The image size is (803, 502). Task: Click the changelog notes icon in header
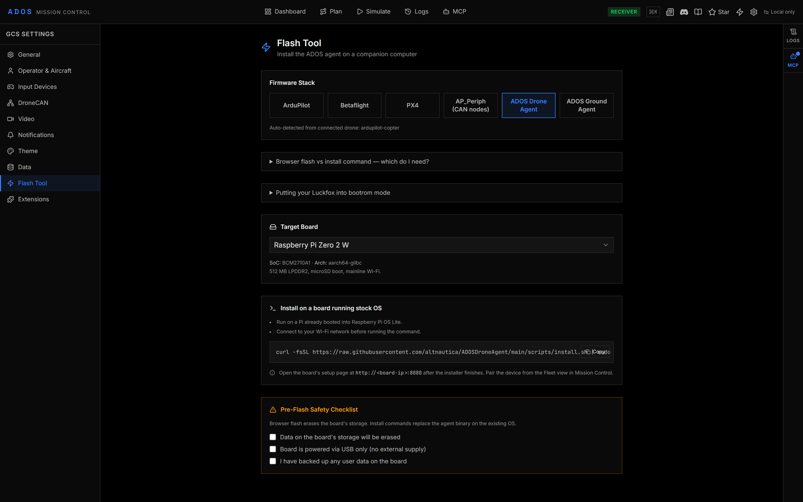[670, 12]
